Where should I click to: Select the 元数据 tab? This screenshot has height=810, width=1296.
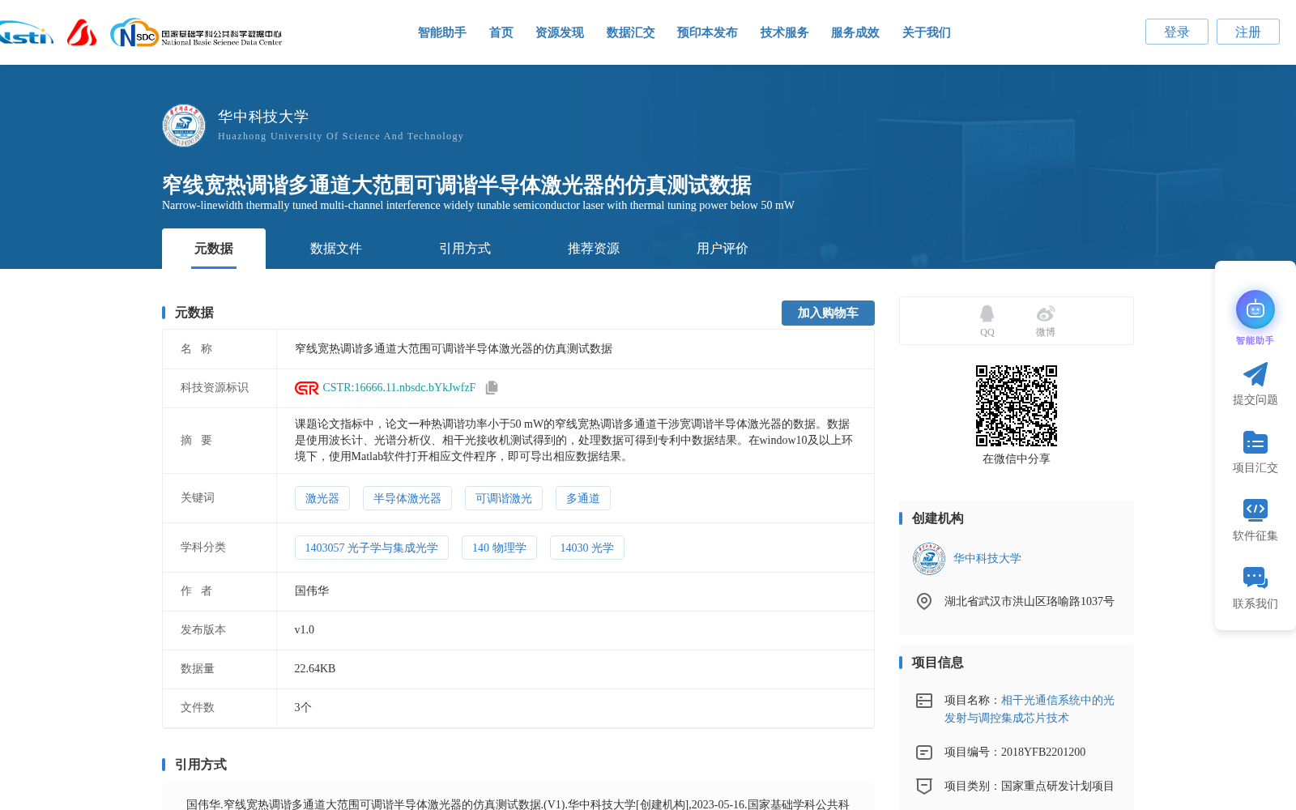coord(214,249)
